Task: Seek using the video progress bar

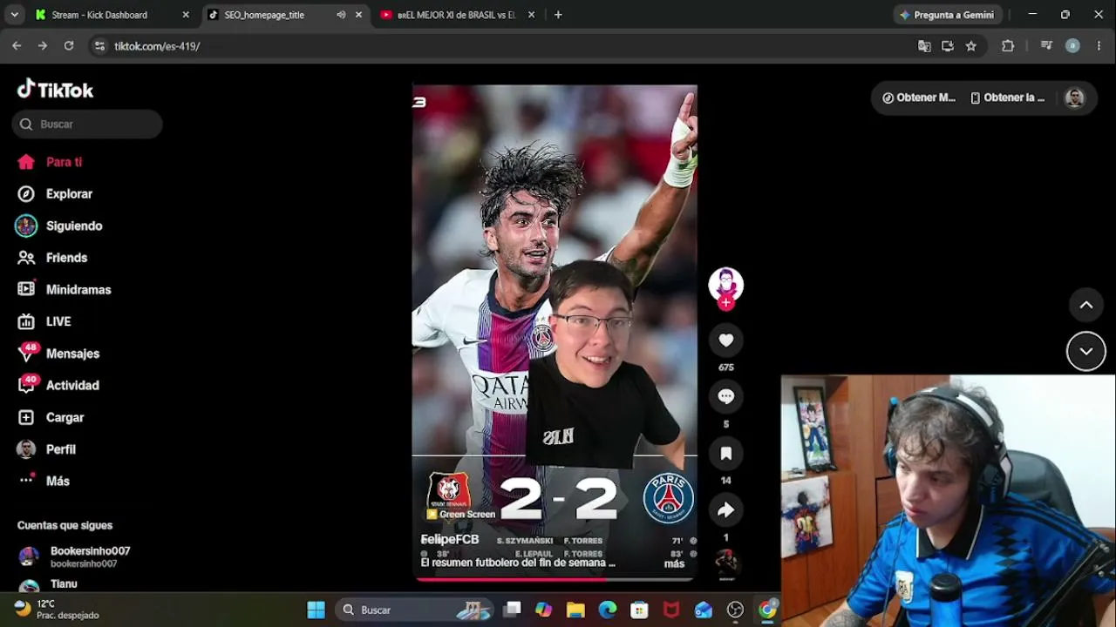Action: 555,578
